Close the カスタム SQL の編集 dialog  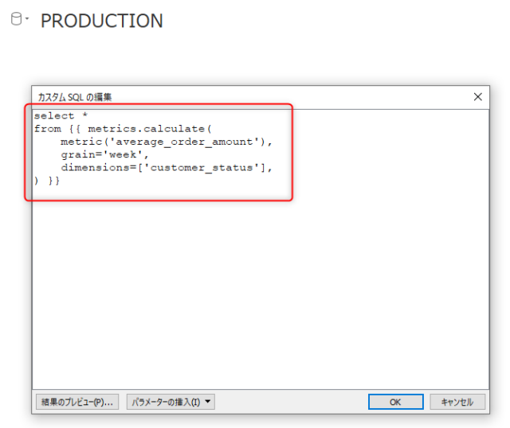477,96
